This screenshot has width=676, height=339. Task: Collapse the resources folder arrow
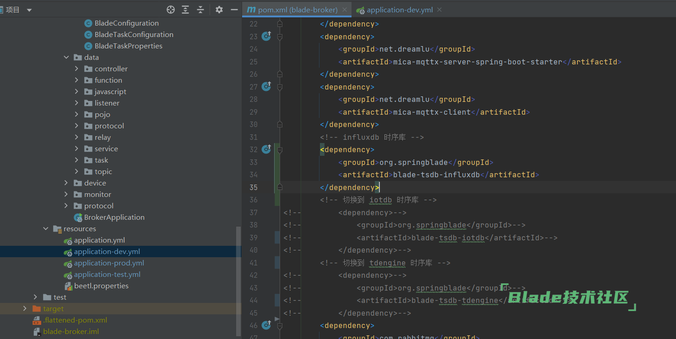pyautogui.click(x=46, y=229)
